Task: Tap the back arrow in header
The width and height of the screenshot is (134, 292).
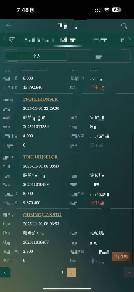Action: (x=9, y=26)
